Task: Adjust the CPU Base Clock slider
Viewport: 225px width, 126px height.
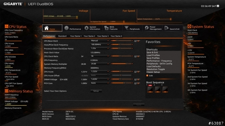Action: click(x=122, y=41)
